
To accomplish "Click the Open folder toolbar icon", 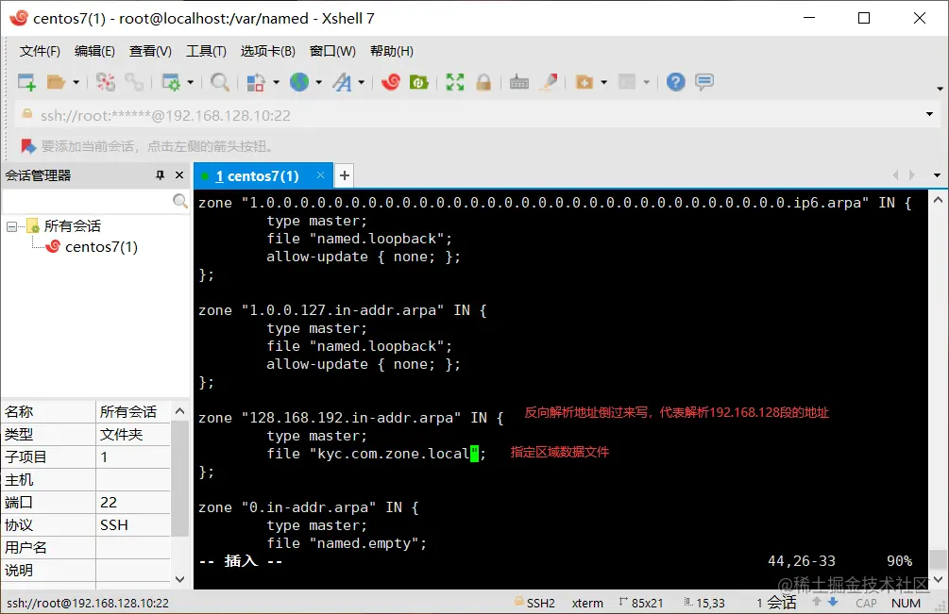I will pyautogui.click(x=56, y=82).
